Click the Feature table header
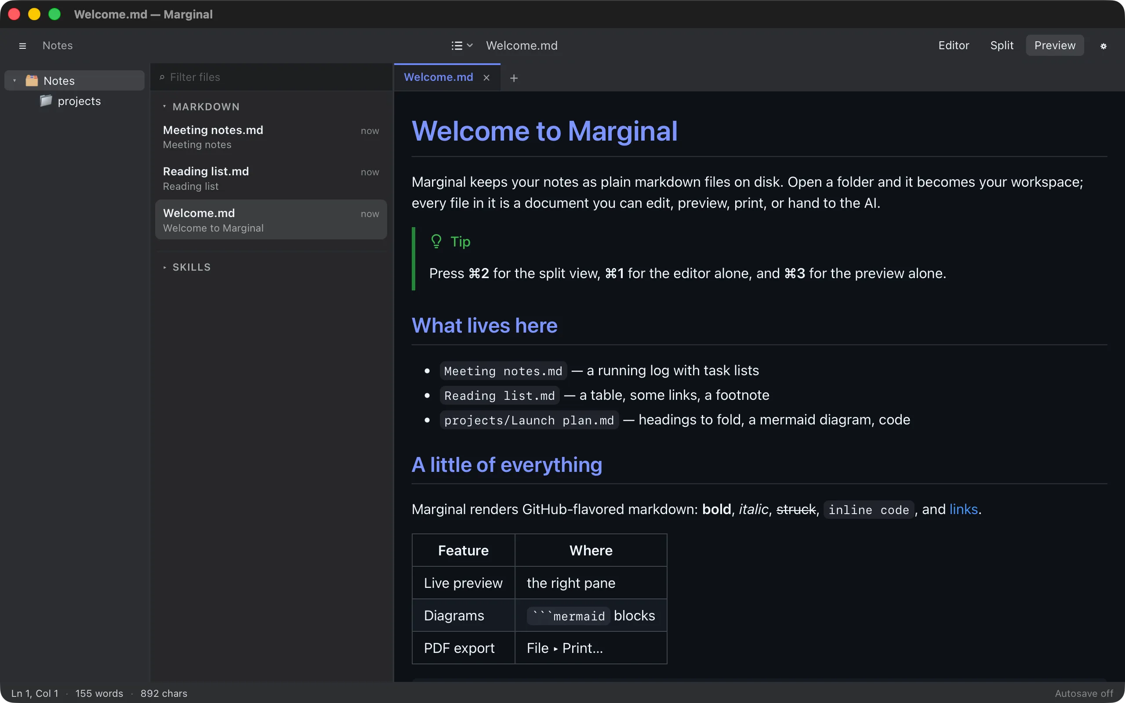1125x703 pixels. coord(463,550)
